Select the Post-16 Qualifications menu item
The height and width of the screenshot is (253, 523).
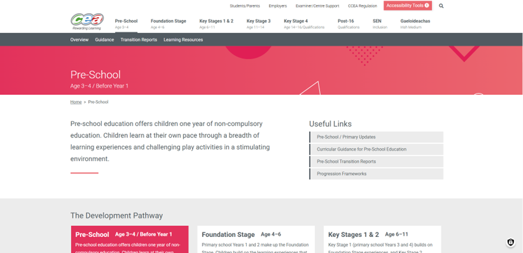point(348,24)
